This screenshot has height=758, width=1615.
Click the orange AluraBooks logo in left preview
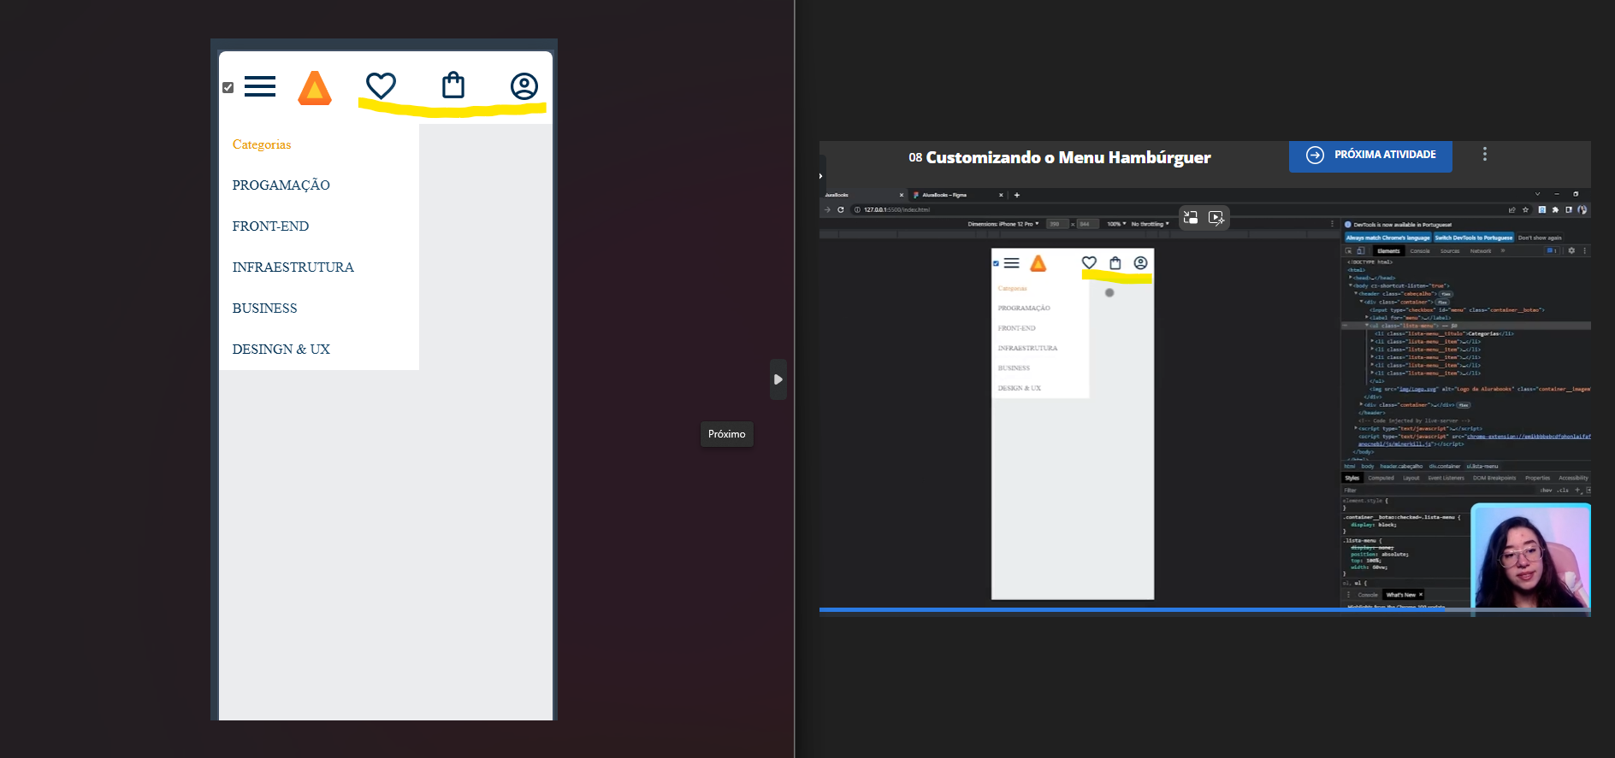(x=315, y=88)
